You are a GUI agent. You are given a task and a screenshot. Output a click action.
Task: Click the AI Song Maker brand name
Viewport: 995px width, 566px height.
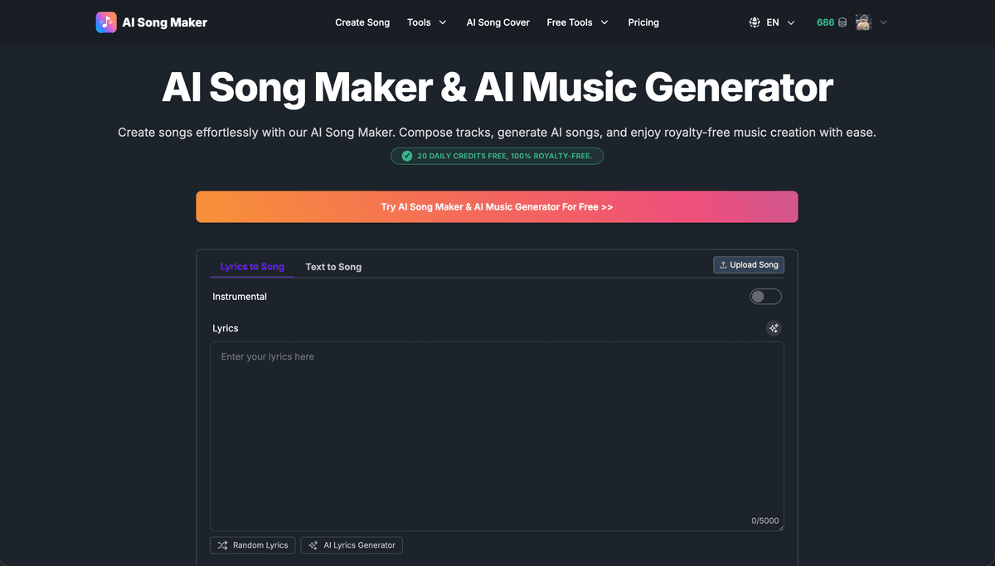click(165, 22)
